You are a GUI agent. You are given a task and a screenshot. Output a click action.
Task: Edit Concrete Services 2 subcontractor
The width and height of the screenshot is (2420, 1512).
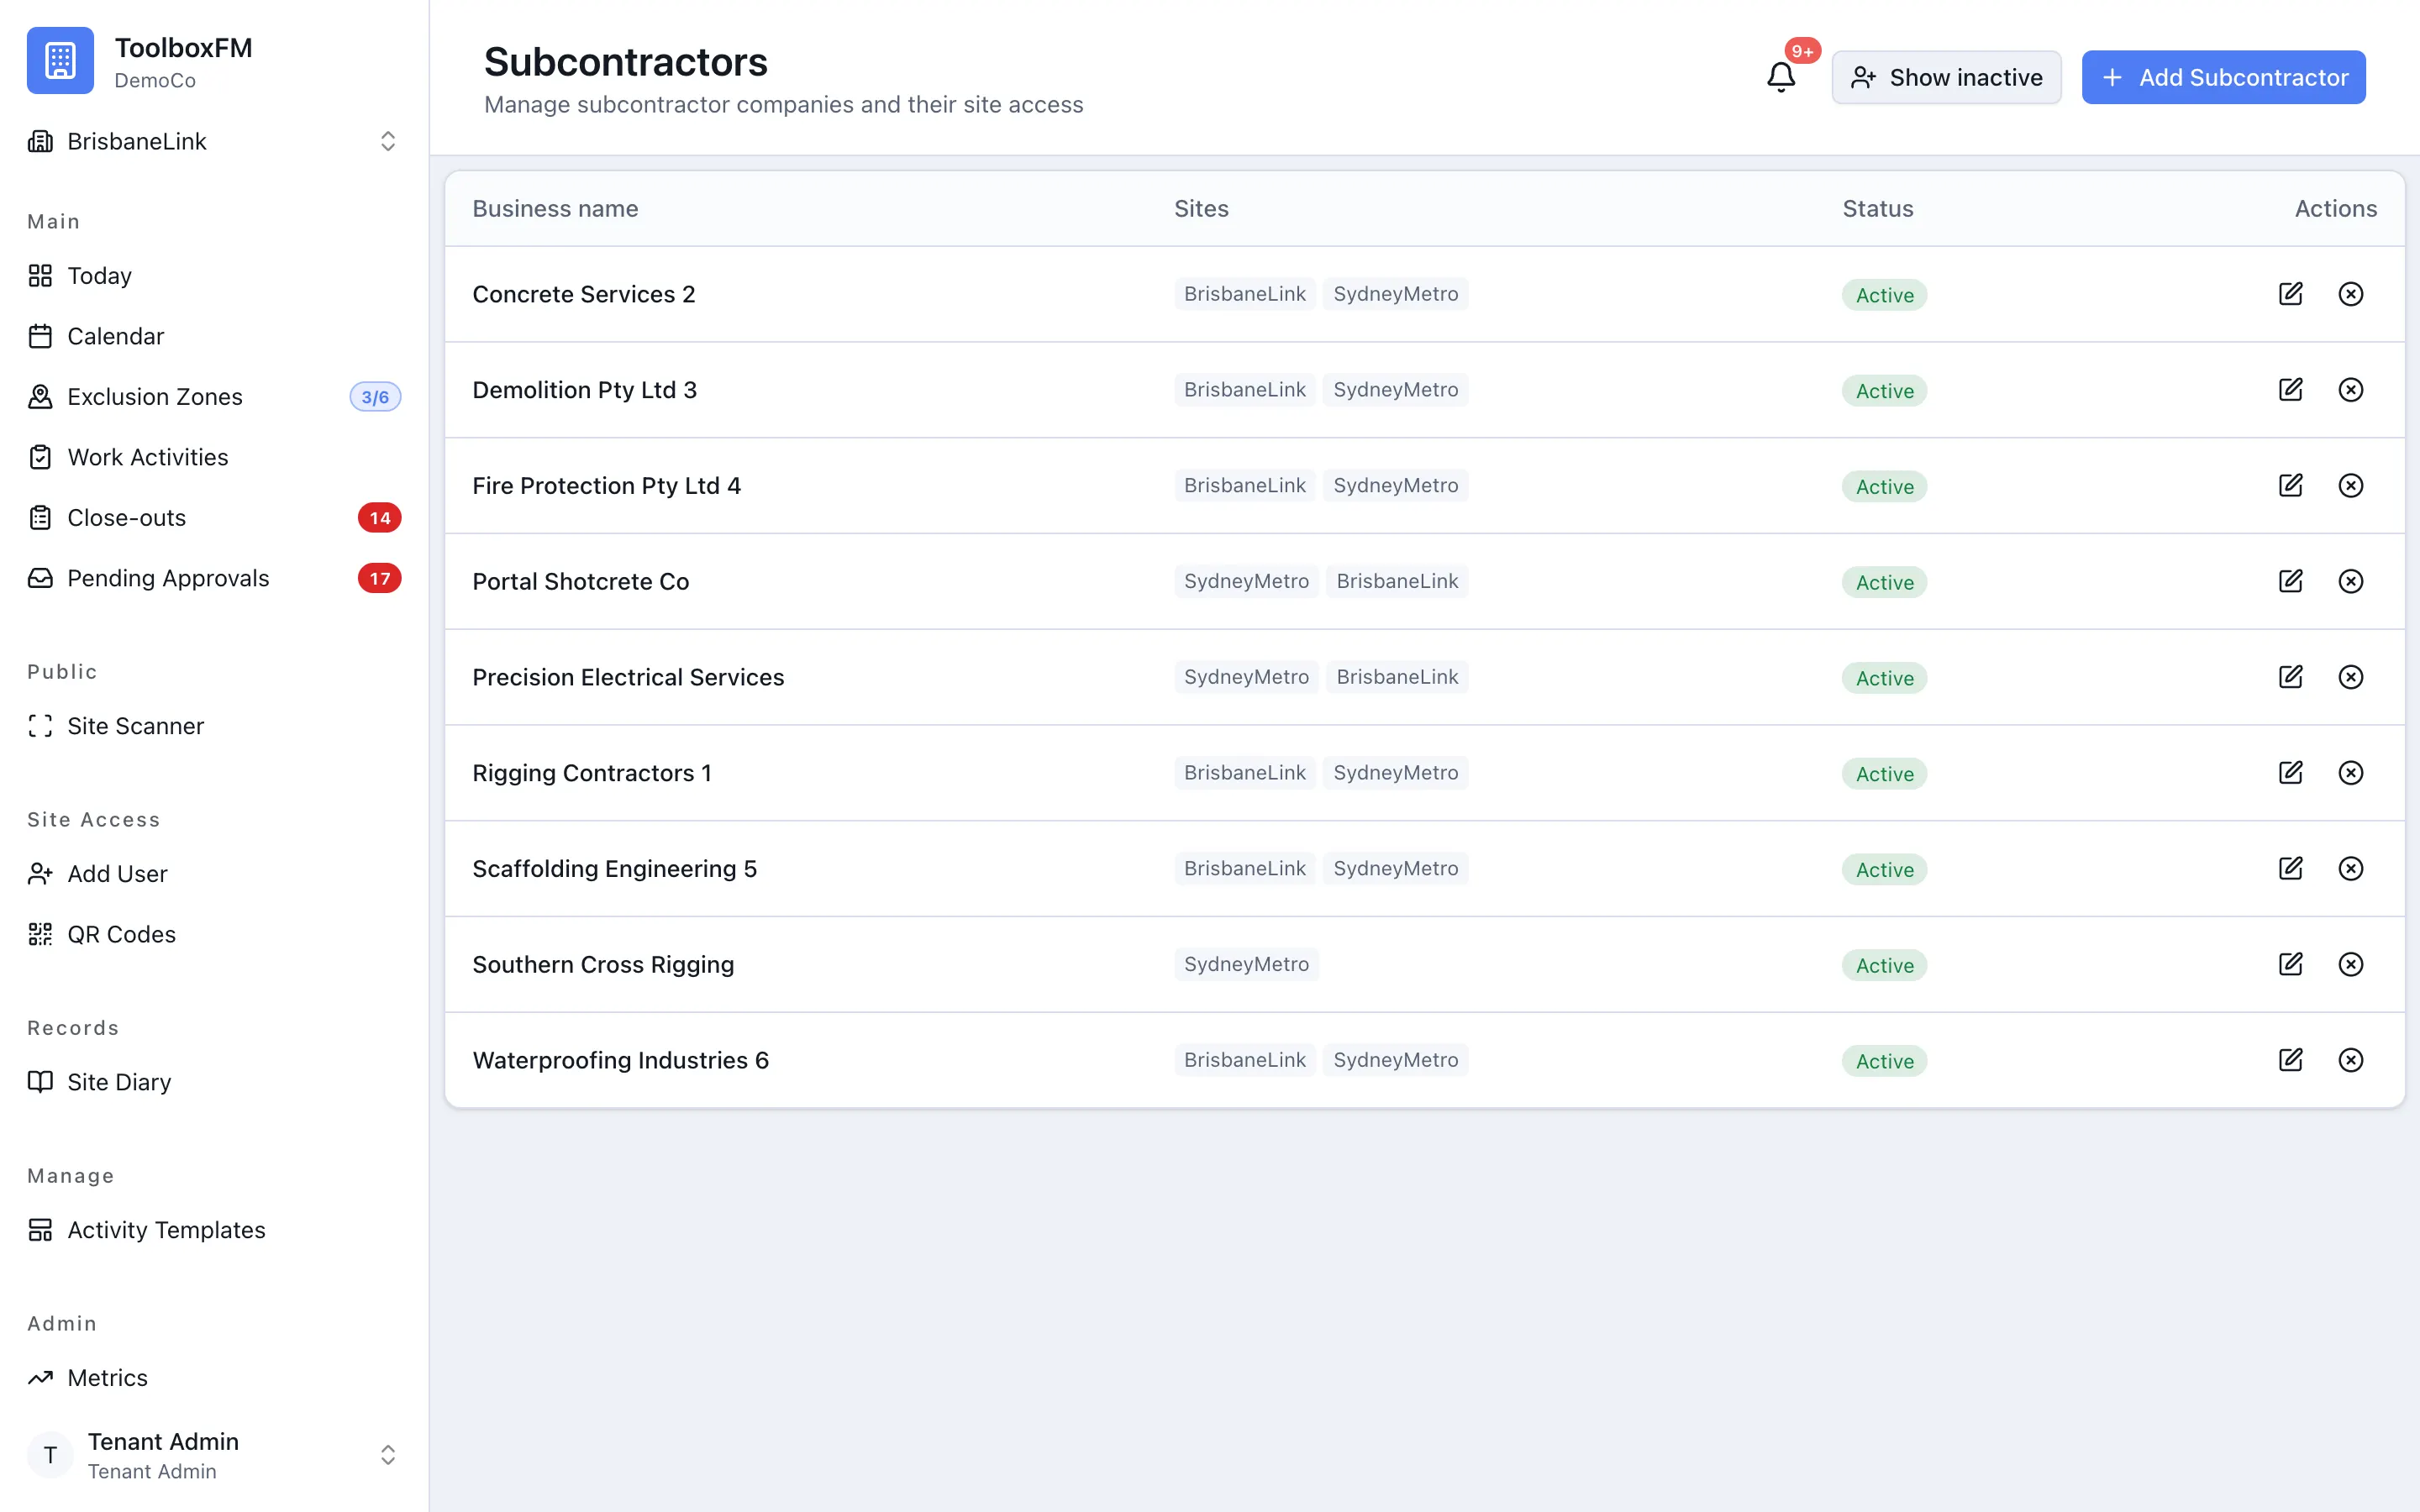point(2290,294)
